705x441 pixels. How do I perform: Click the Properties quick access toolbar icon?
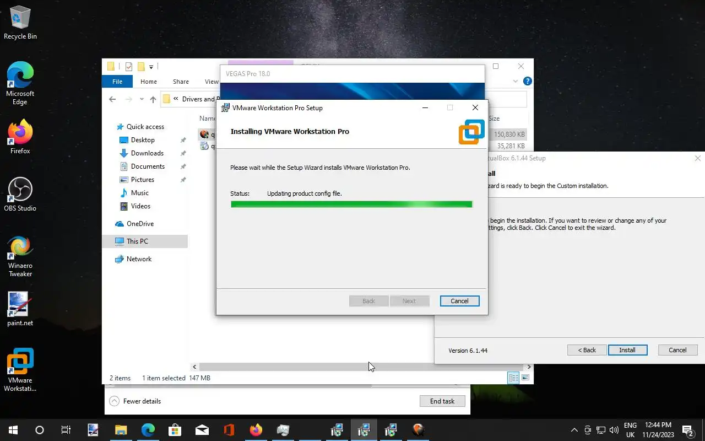pyautogui.click(x=128, y=67)
